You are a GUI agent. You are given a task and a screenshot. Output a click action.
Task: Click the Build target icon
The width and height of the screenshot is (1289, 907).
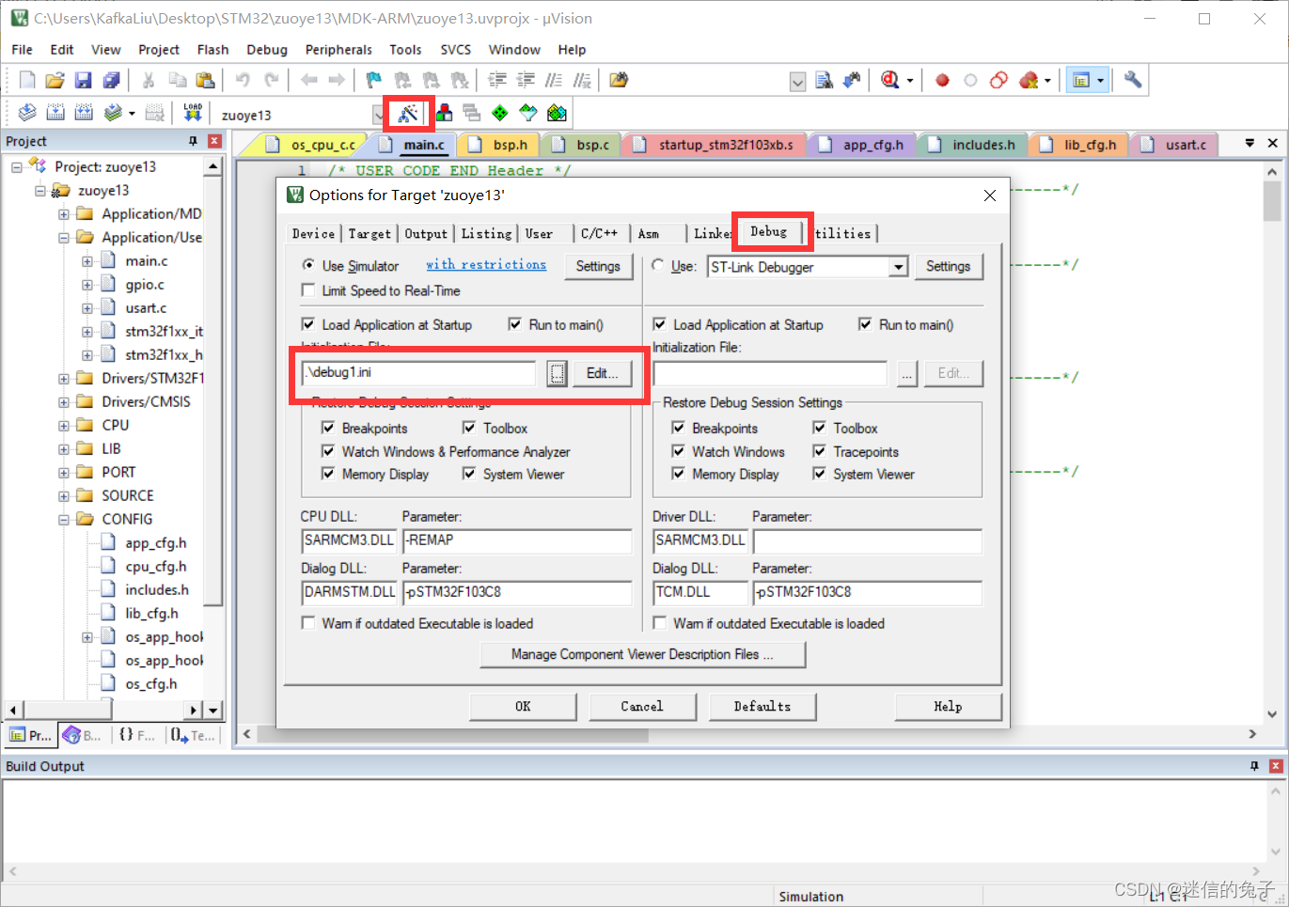pos(55,114)
